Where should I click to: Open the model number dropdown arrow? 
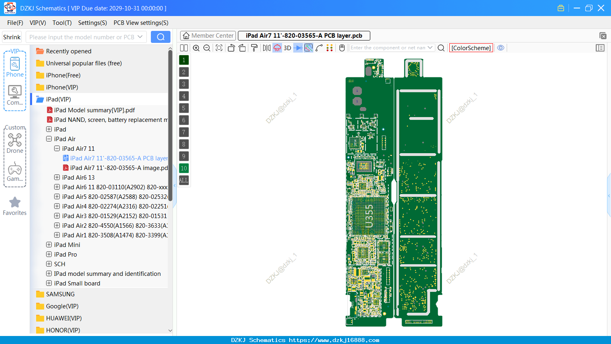point(140,37)
